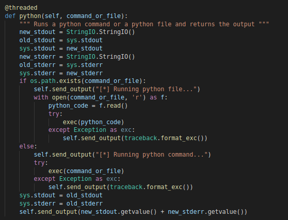Click the line 'sys.stdout = old_stdout'
This screenshot has height=220, width=288.
[x=61, y=195]
